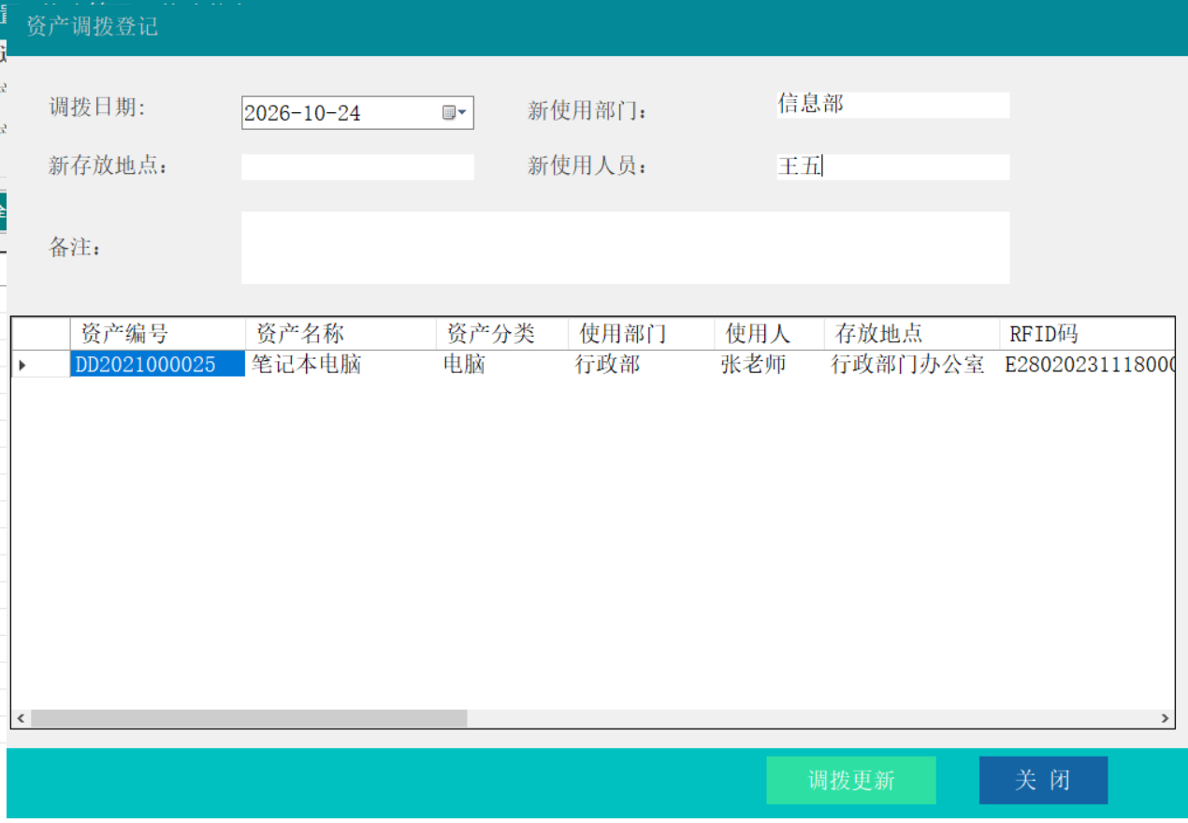The height and width of the screenshot is (823, 1188).
Task: Click the 资产分类 column header
Action: pyautogui.click(x=502, y=334)
